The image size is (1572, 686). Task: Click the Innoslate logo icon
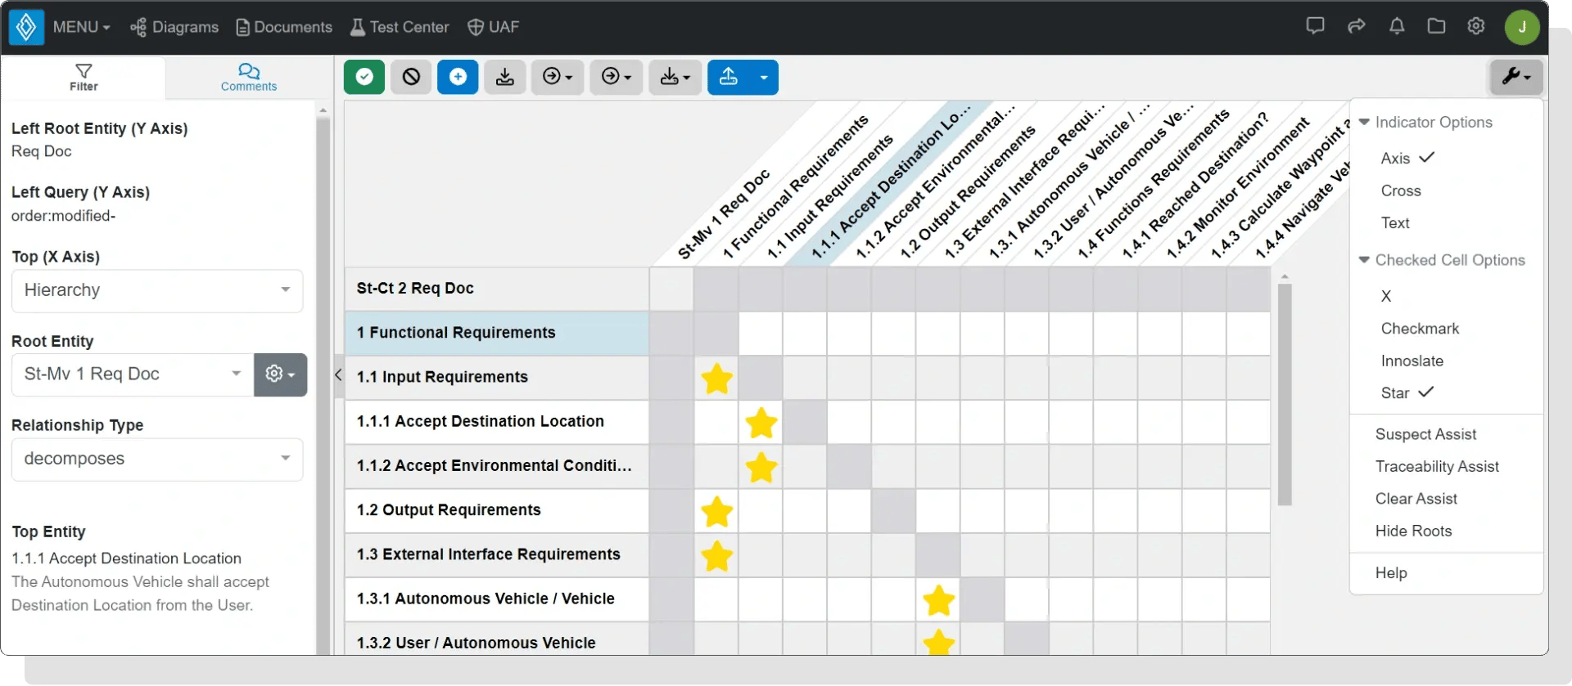click(x=26, y=27)
